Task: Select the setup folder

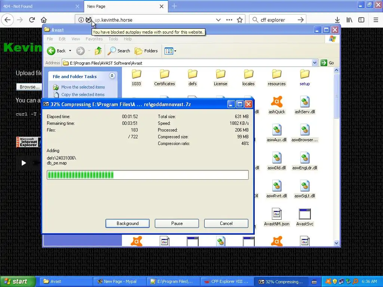Action: [x=304, y=78]
